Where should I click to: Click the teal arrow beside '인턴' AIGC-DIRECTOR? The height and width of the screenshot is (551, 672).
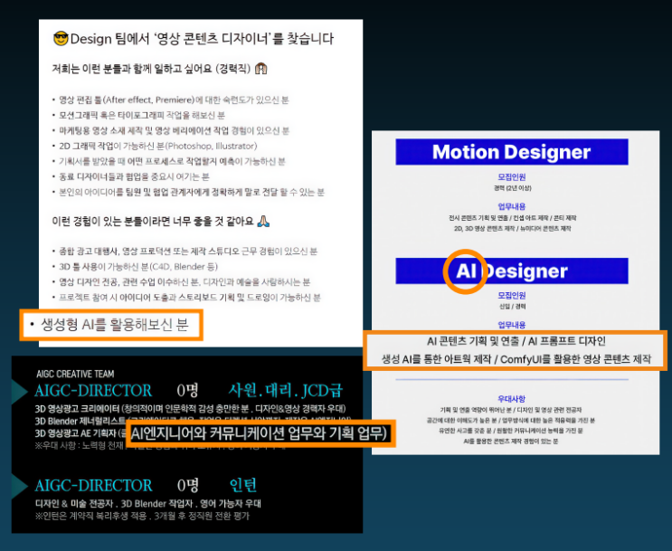[x=19, y=486]
